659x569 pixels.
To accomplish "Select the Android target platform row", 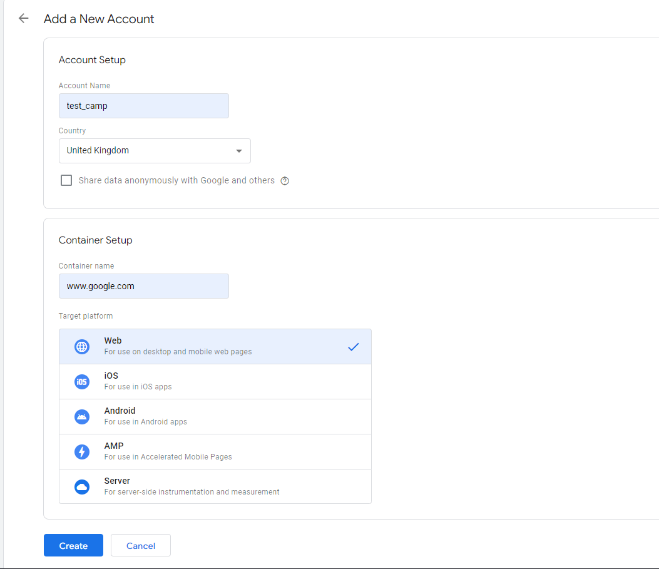I will [215, 416].
